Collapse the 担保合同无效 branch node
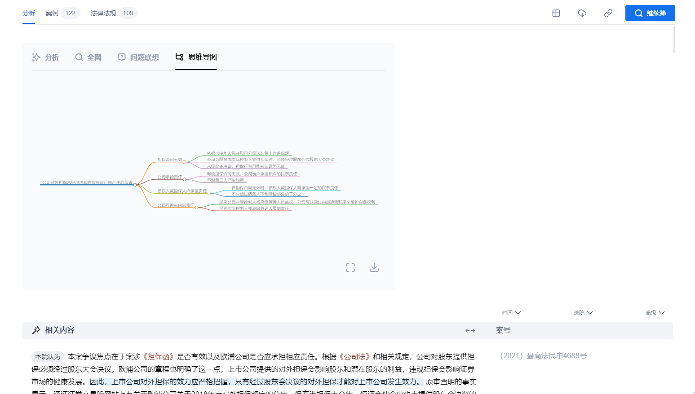695x394 pixels. 184,162
